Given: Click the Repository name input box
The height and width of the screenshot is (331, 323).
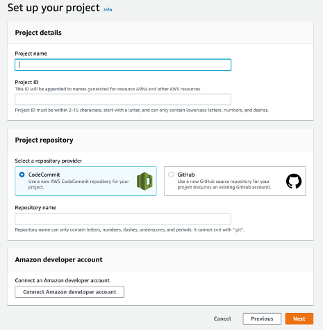Looking at the screenshot, I should pos(123,219).
